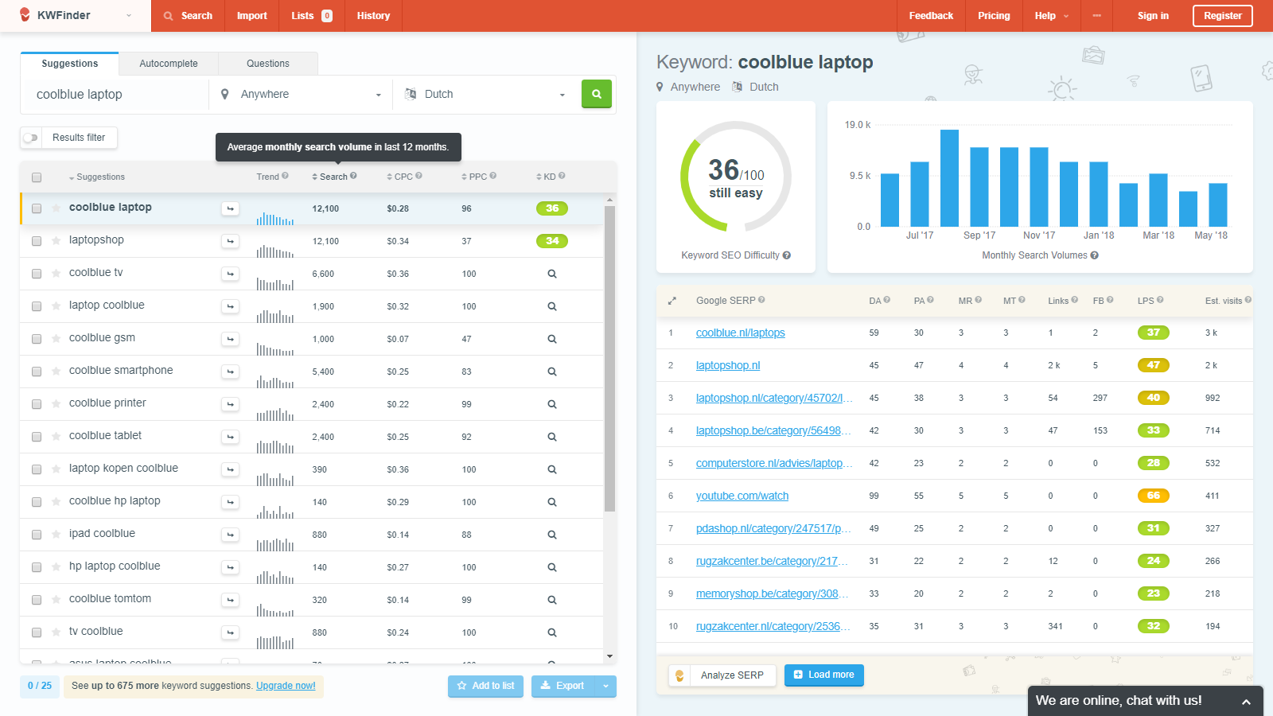Click help icon next to Monthly Search Volumes
This screenshot has height=716, width=1273.
tap(1095, 255)
